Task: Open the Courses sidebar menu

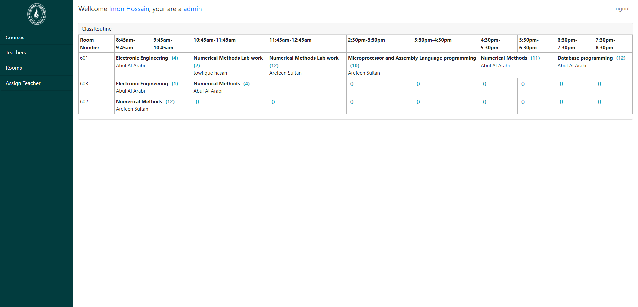Action: click(x=15, y=38)
